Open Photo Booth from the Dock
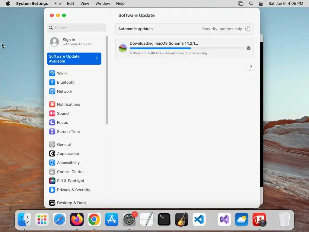The image size is (309, 232). point(259,219)
